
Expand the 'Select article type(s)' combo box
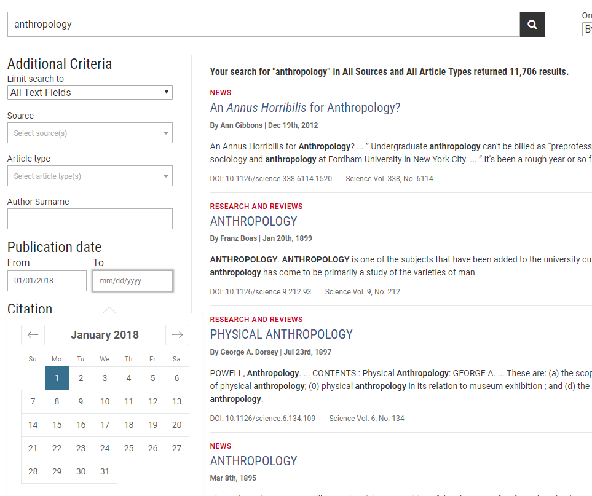pos(89,176)
